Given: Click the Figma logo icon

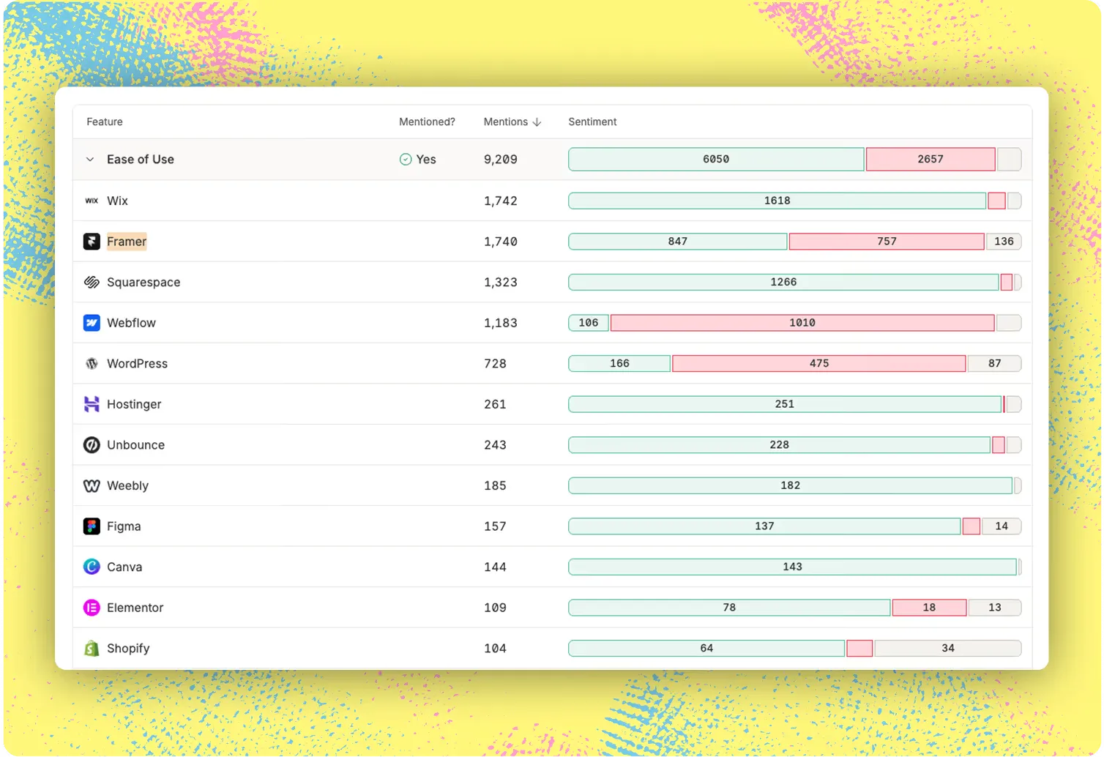Looking at the screenshot, I should tap(92, 526).
